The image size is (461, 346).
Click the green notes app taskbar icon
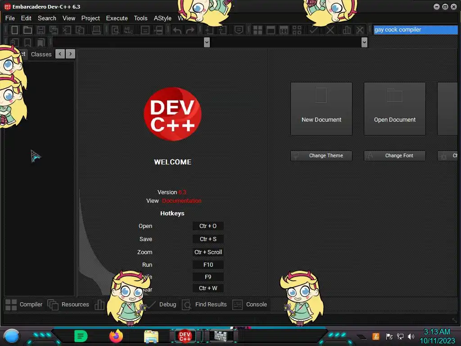coord(81,336)
